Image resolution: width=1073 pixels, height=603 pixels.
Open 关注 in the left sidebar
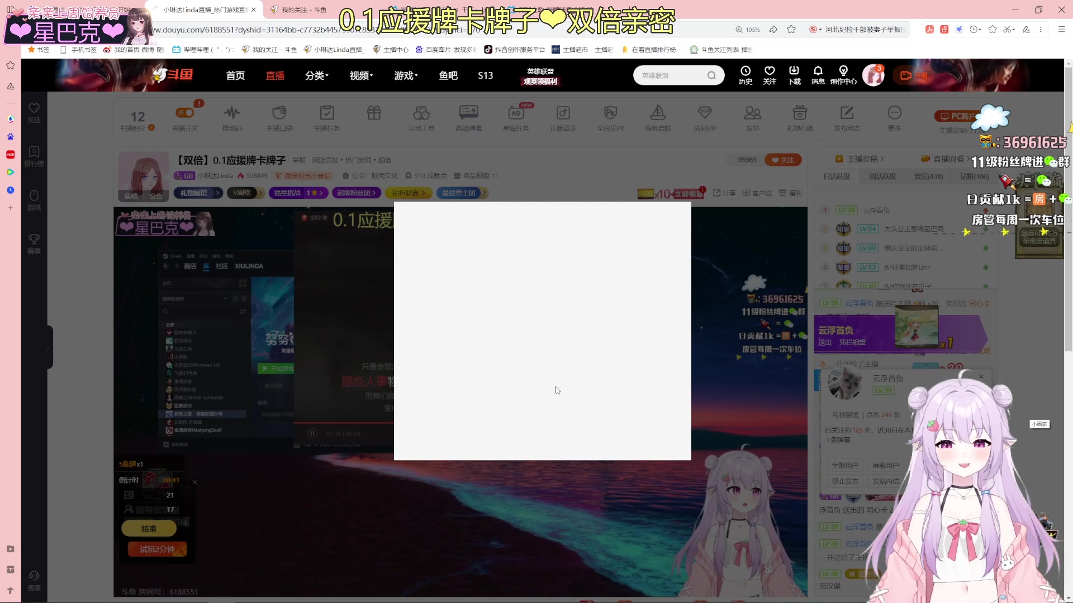(x=34, y=113)
